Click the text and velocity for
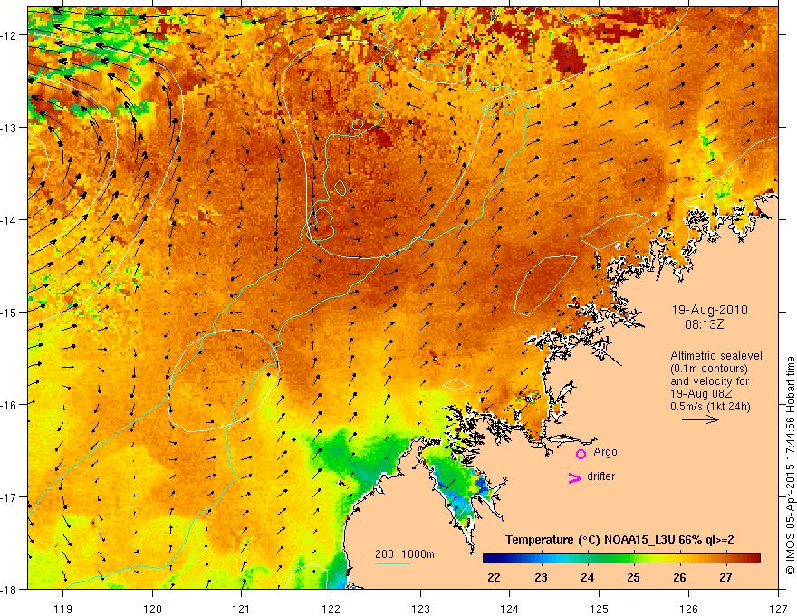The image size is (797, 616). point(709,381)
